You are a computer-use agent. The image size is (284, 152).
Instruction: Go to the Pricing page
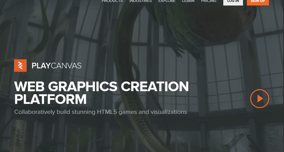coord(209,1)
